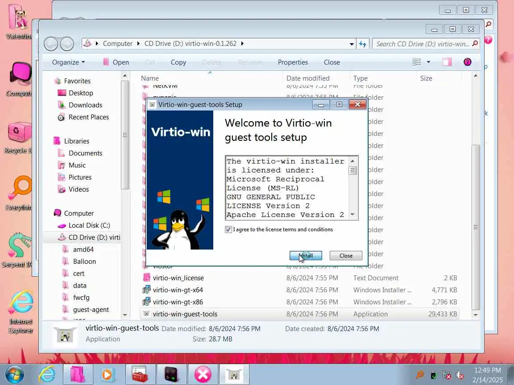Click the Explorer help icon
The image size is (514, 385).
click(468, 62)
